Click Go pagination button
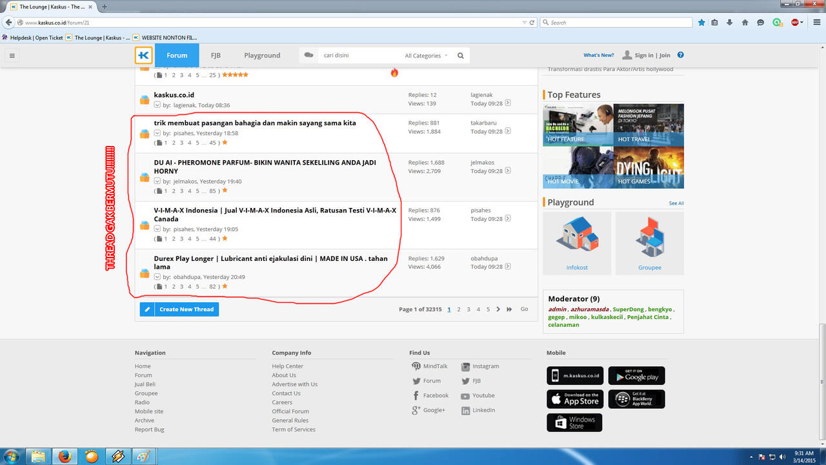 point(524,309)
